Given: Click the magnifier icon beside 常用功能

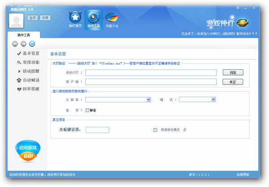Looking at the screenshot, I should (x=19, y=62).
